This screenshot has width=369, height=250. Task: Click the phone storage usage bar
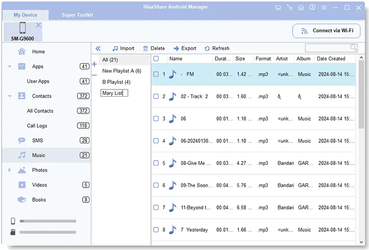(x=48, y=221)
